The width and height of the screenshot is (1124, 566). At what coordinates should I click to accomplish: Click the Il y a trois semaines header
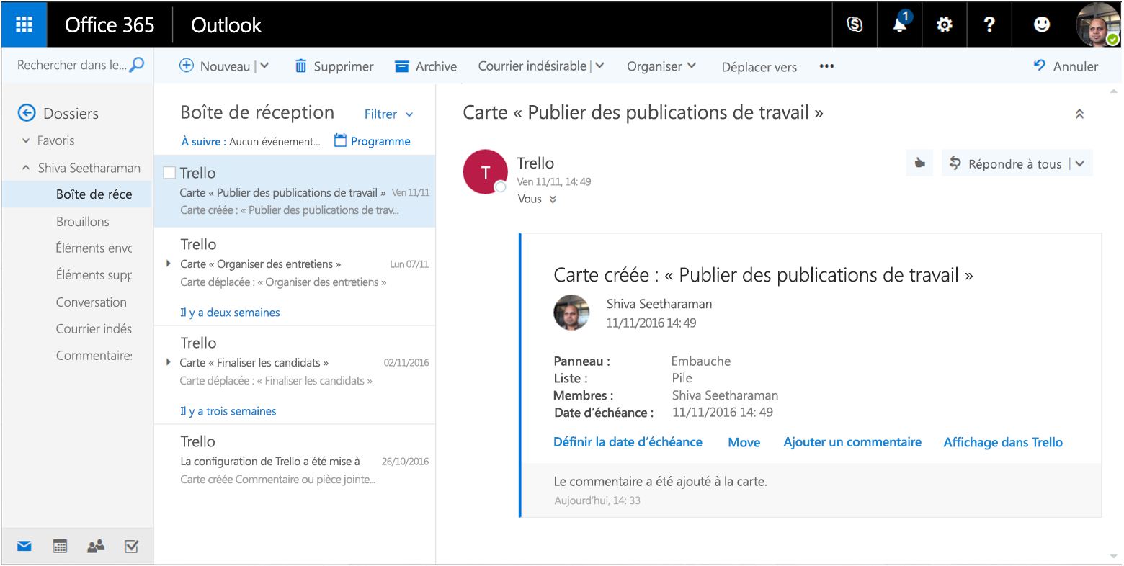coord(228,411)
